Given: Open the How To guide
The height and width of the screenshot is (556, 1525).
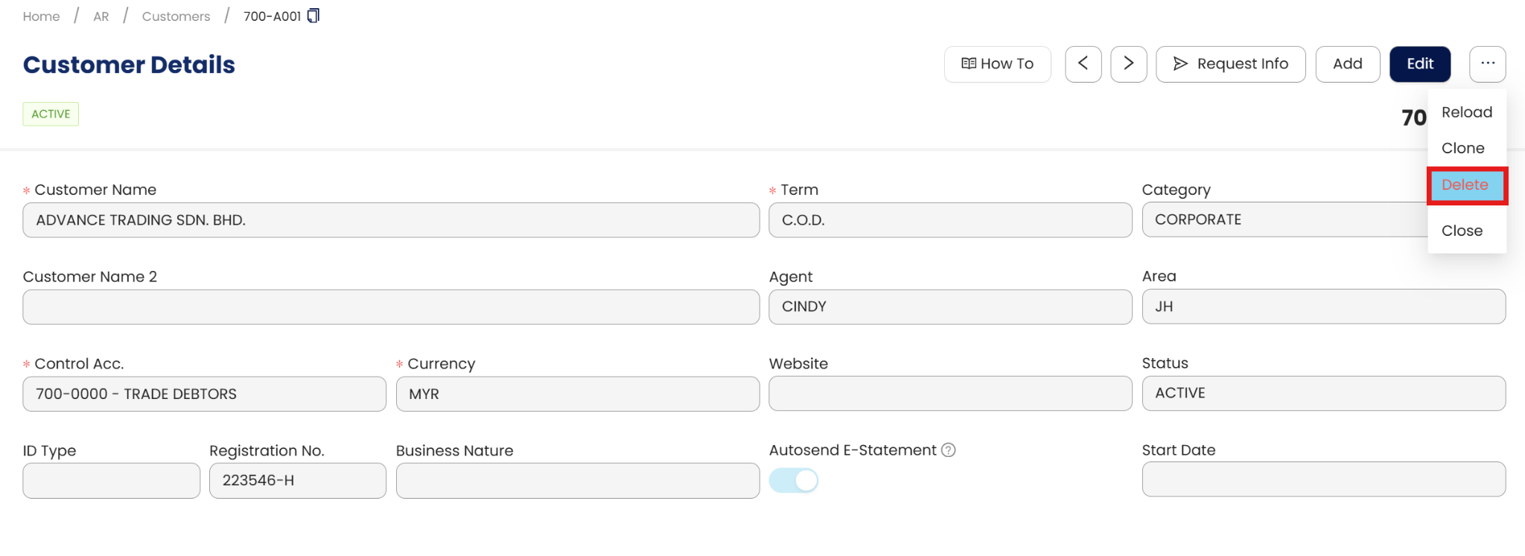Looking at the screenshot, I should 997,64.
